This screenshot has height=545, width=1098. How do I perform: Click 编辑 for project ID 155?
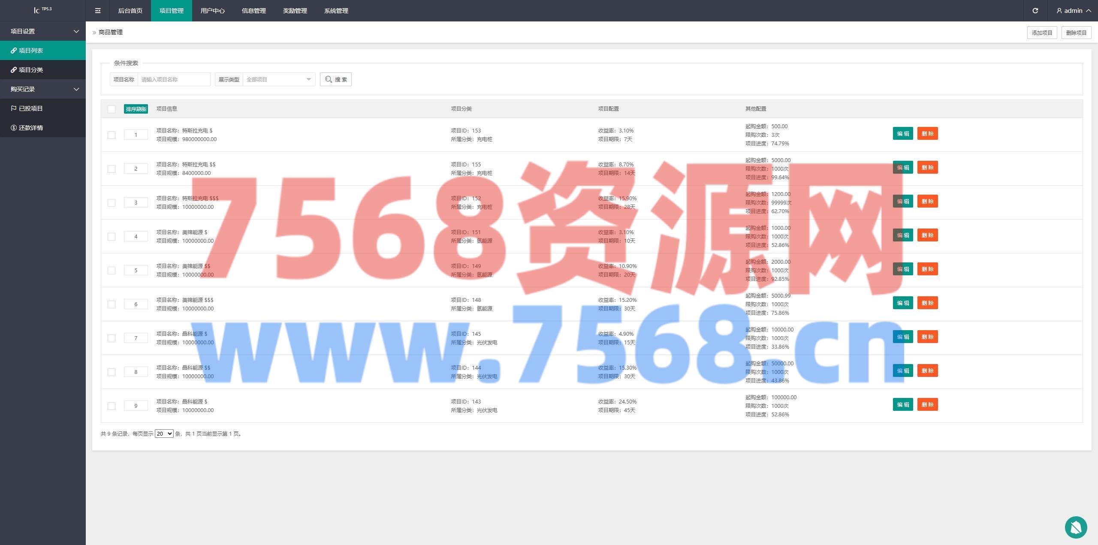point(902,167)
